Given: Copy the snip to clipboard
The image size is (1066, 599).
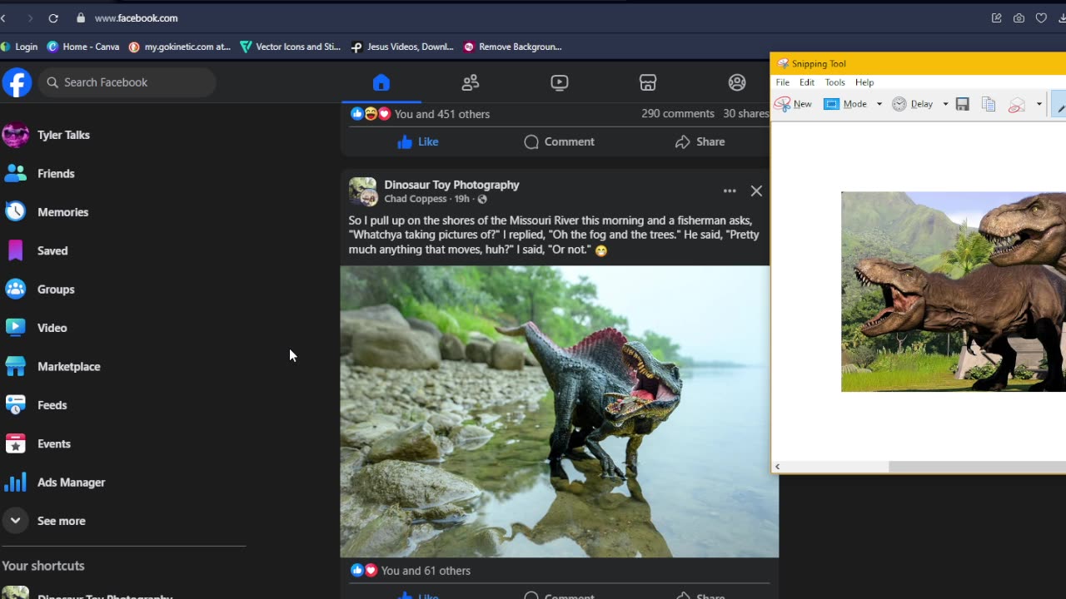Looking at the screenshot, I should 989,104.
